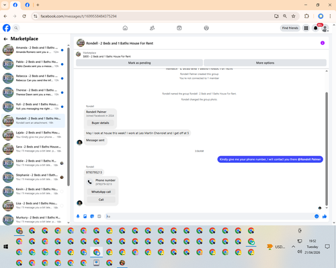Open Pablo's conversation in list
Viewport: 336px width, 268px height.
click(33, 64)
